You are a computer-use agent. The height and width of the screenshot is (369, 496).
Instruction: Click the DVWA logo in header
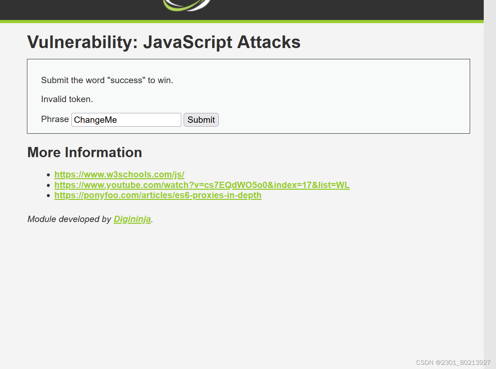click(187, 5)
